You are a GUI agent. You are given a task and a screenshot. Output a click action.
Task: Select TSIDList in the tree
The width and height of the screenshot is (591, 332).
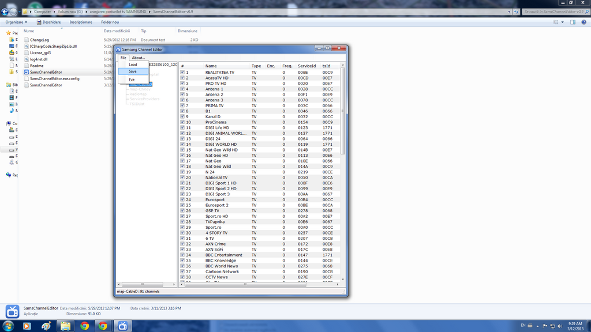(137, 104)
